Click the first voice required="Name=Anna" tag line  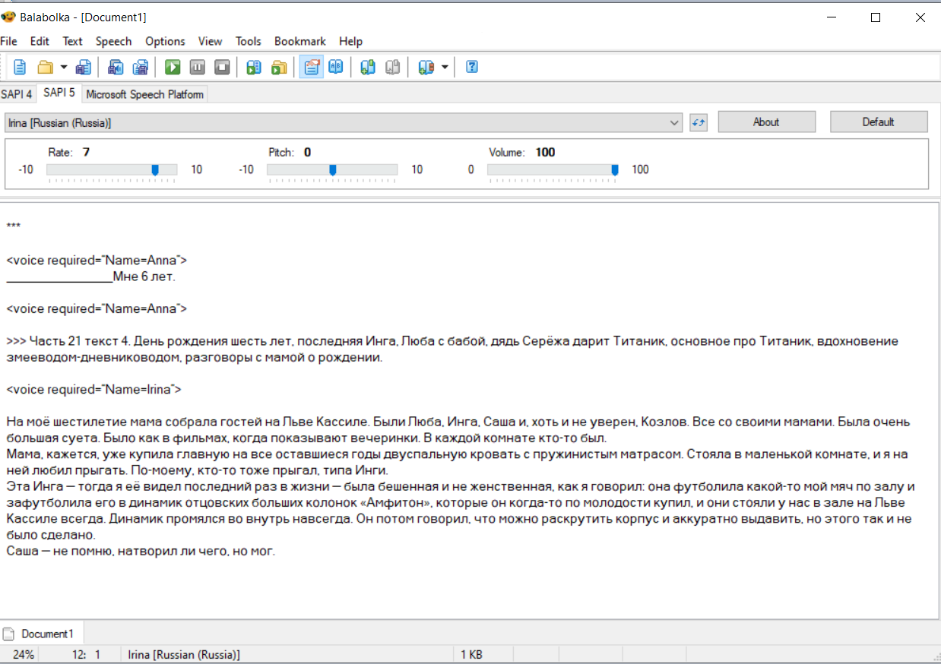pyautogui.click(x=97, y=261)
